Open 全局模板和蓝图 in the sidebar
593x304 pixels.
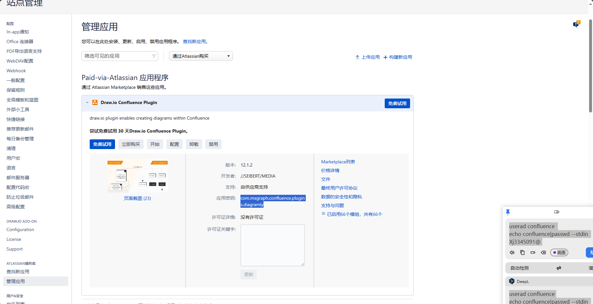(22, 100)
